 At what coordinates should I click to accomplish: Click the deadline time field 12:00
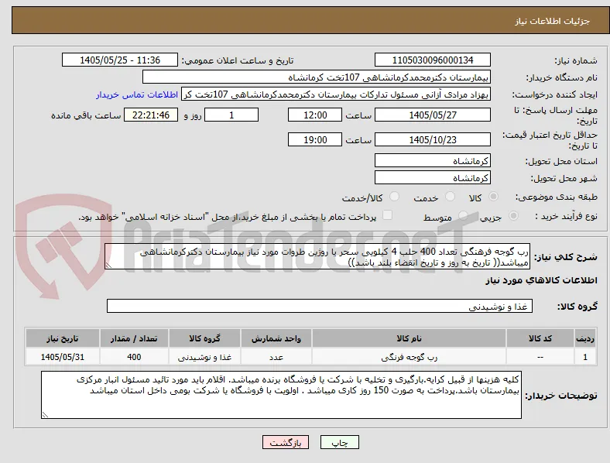pos(315,115)
